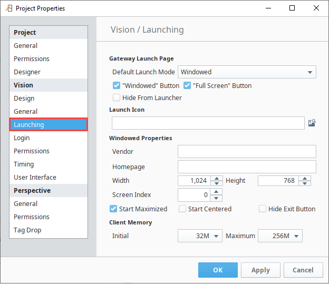Open the Default Launch Mode dropdown
This screenshot has width=329, height=284.
tap(247, 72)
